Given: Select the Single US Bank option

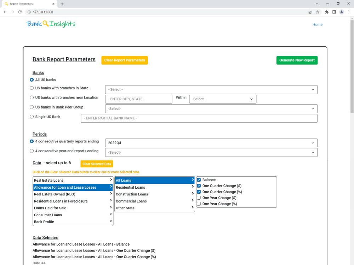Looking at the screenshot, I should point(32,117).
